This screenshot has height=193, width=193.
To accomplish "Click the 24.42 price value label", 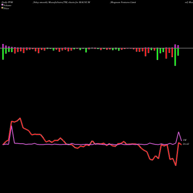I will [186, 144].
